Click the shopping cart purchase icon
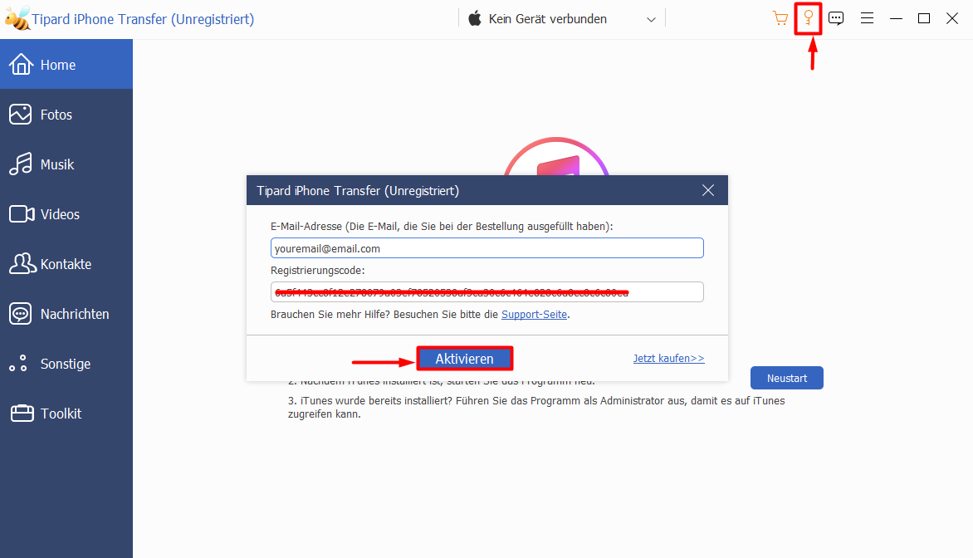 (780, 18)
